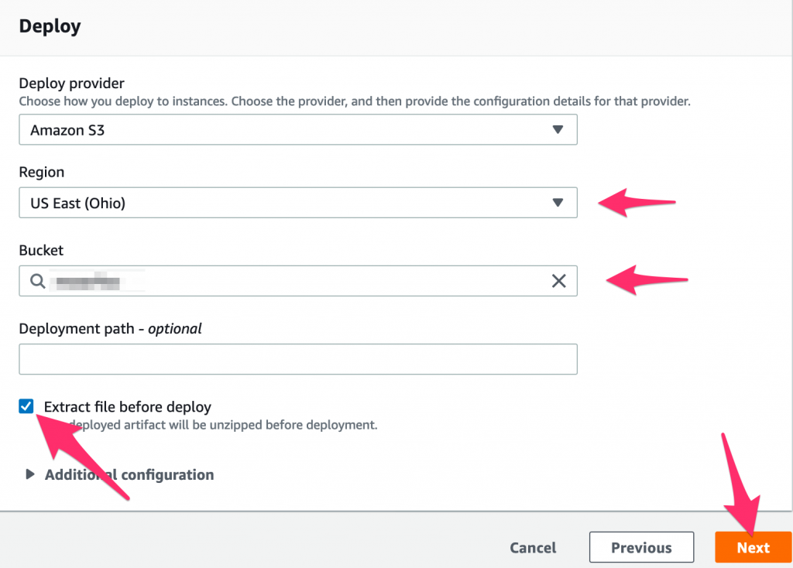Image resolution: width=793 pixels, height=568 pixels.
Task: Click the Deploy provider dropdown arrow icon
Action: 558,129
